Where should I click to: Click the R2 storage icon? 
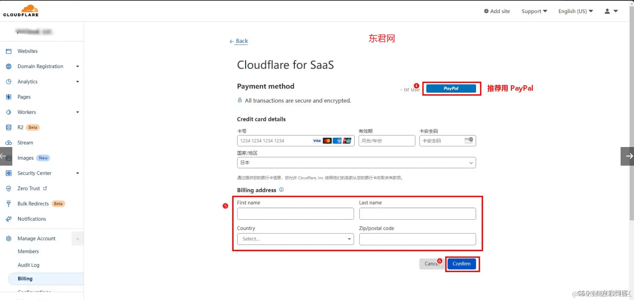point(9,127)
